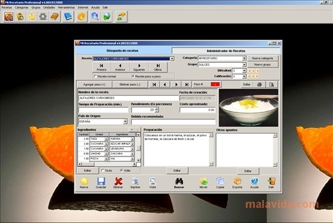Click the Vista preview icon
The image size is (333, 223).
(x=153, y=183)
